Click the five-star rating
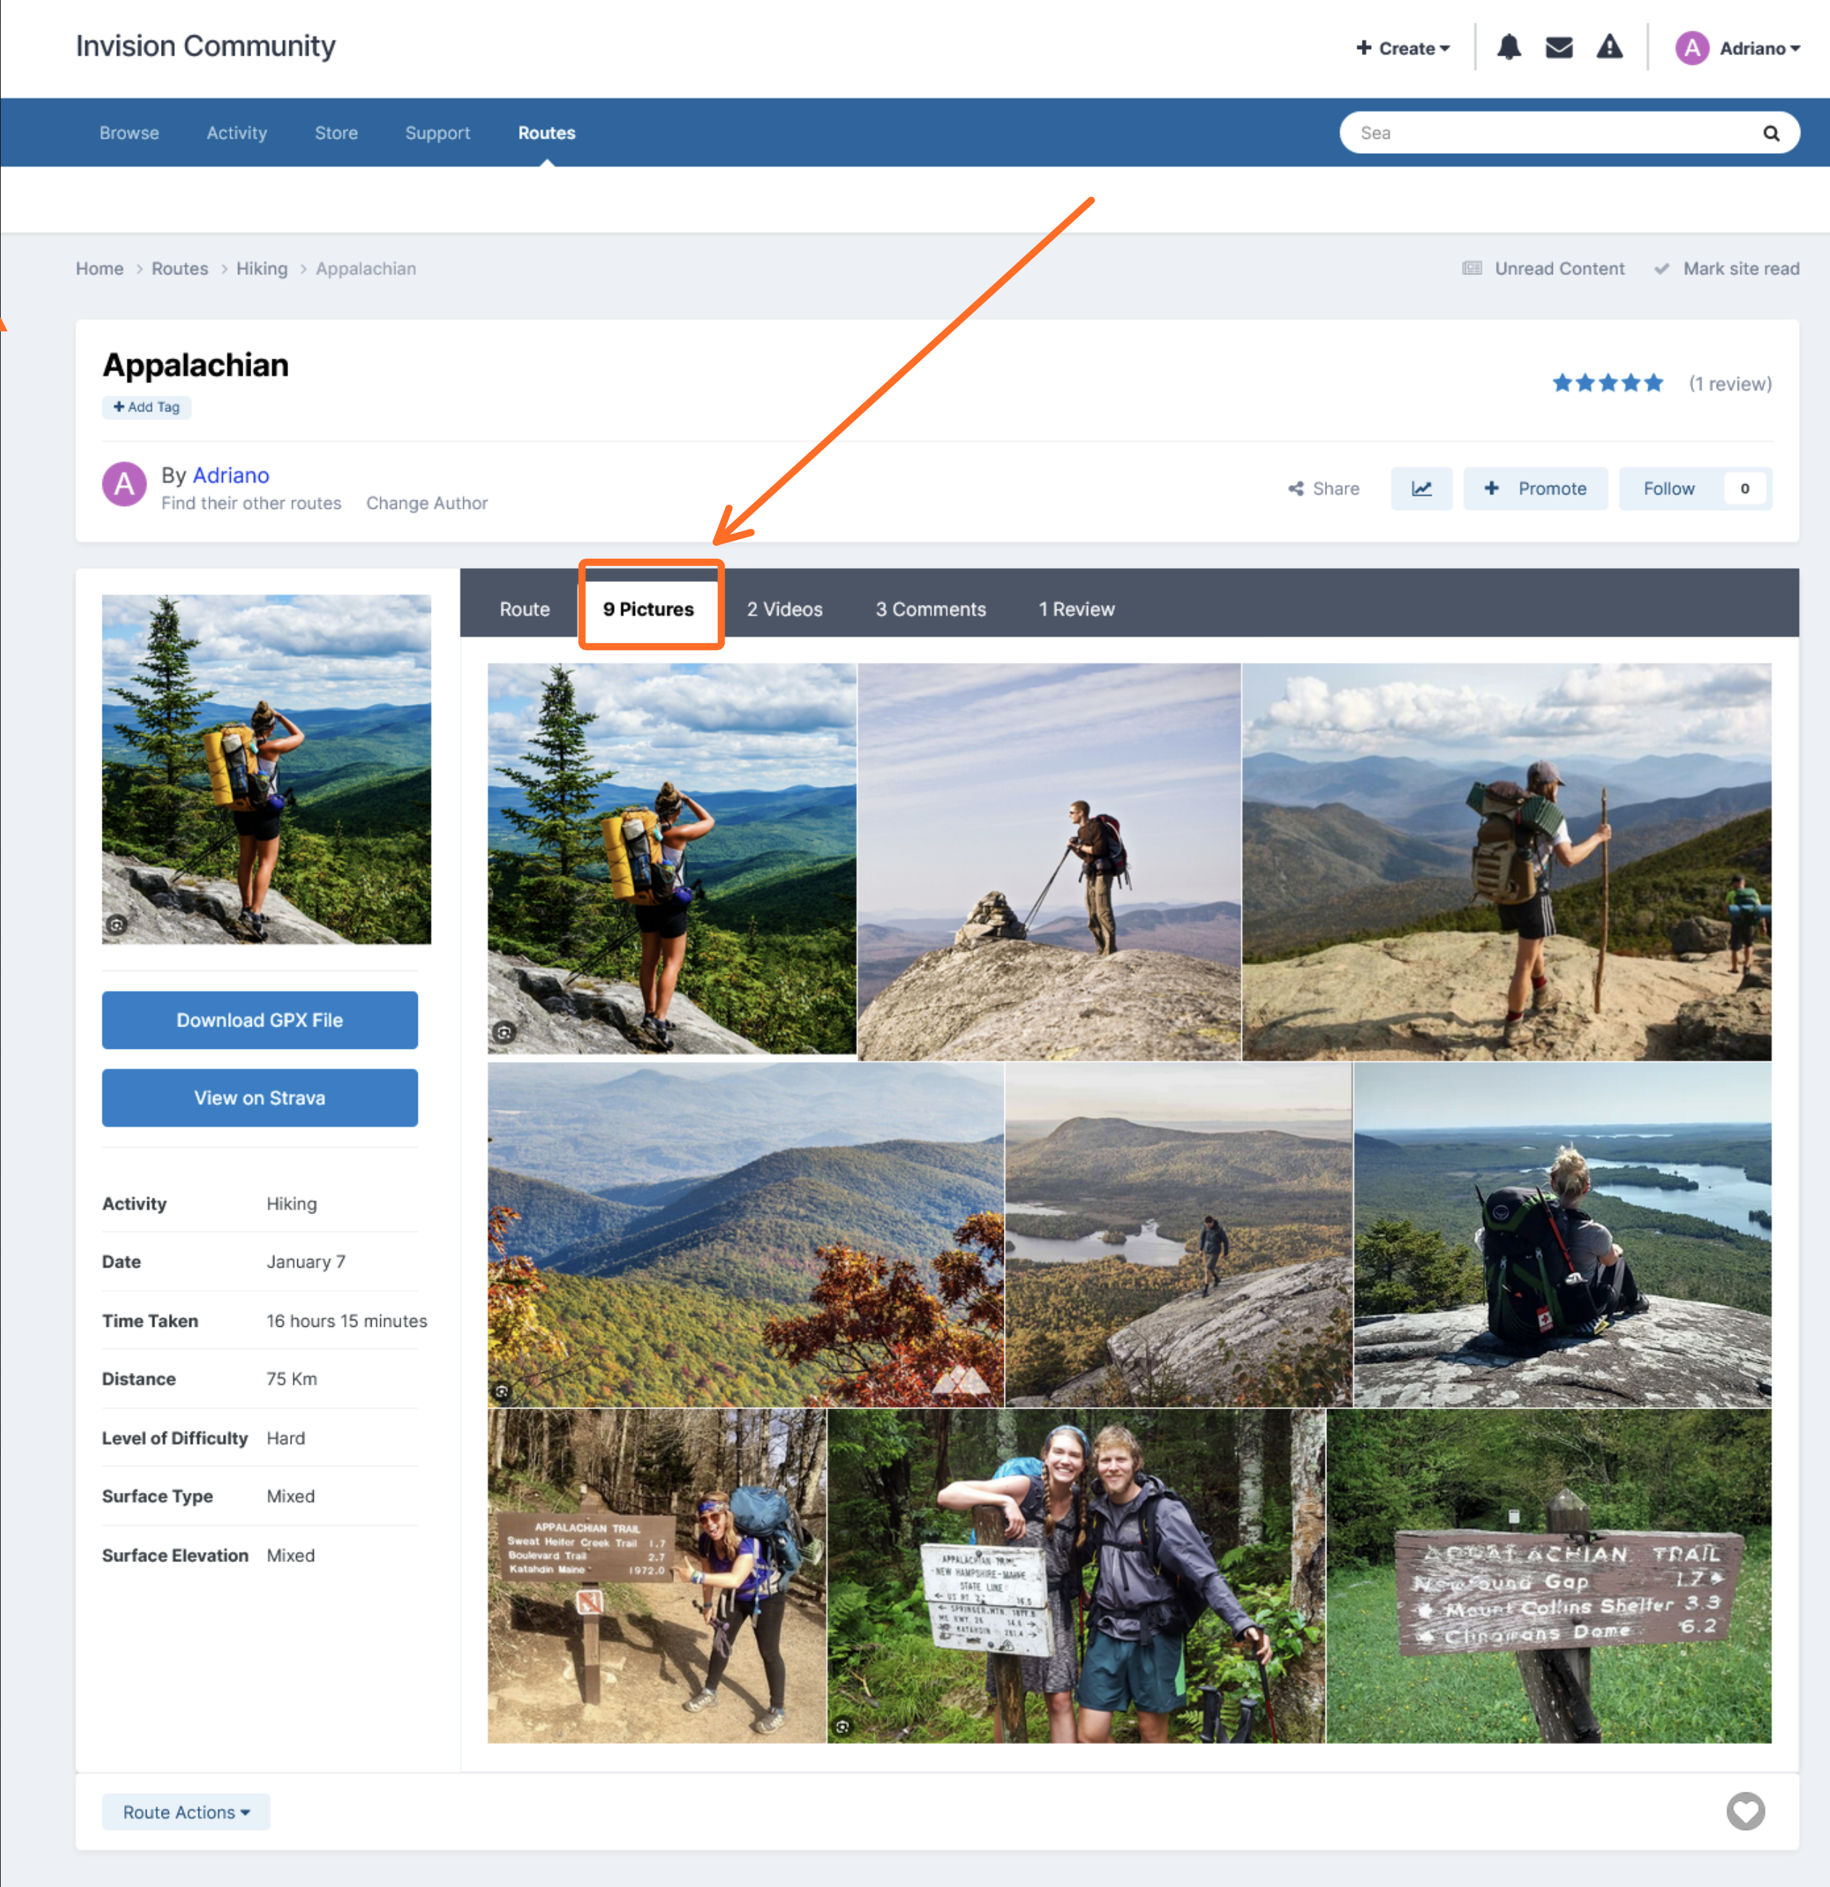The width and height of the screenshot is (1830, 1887). [1607, 383]
